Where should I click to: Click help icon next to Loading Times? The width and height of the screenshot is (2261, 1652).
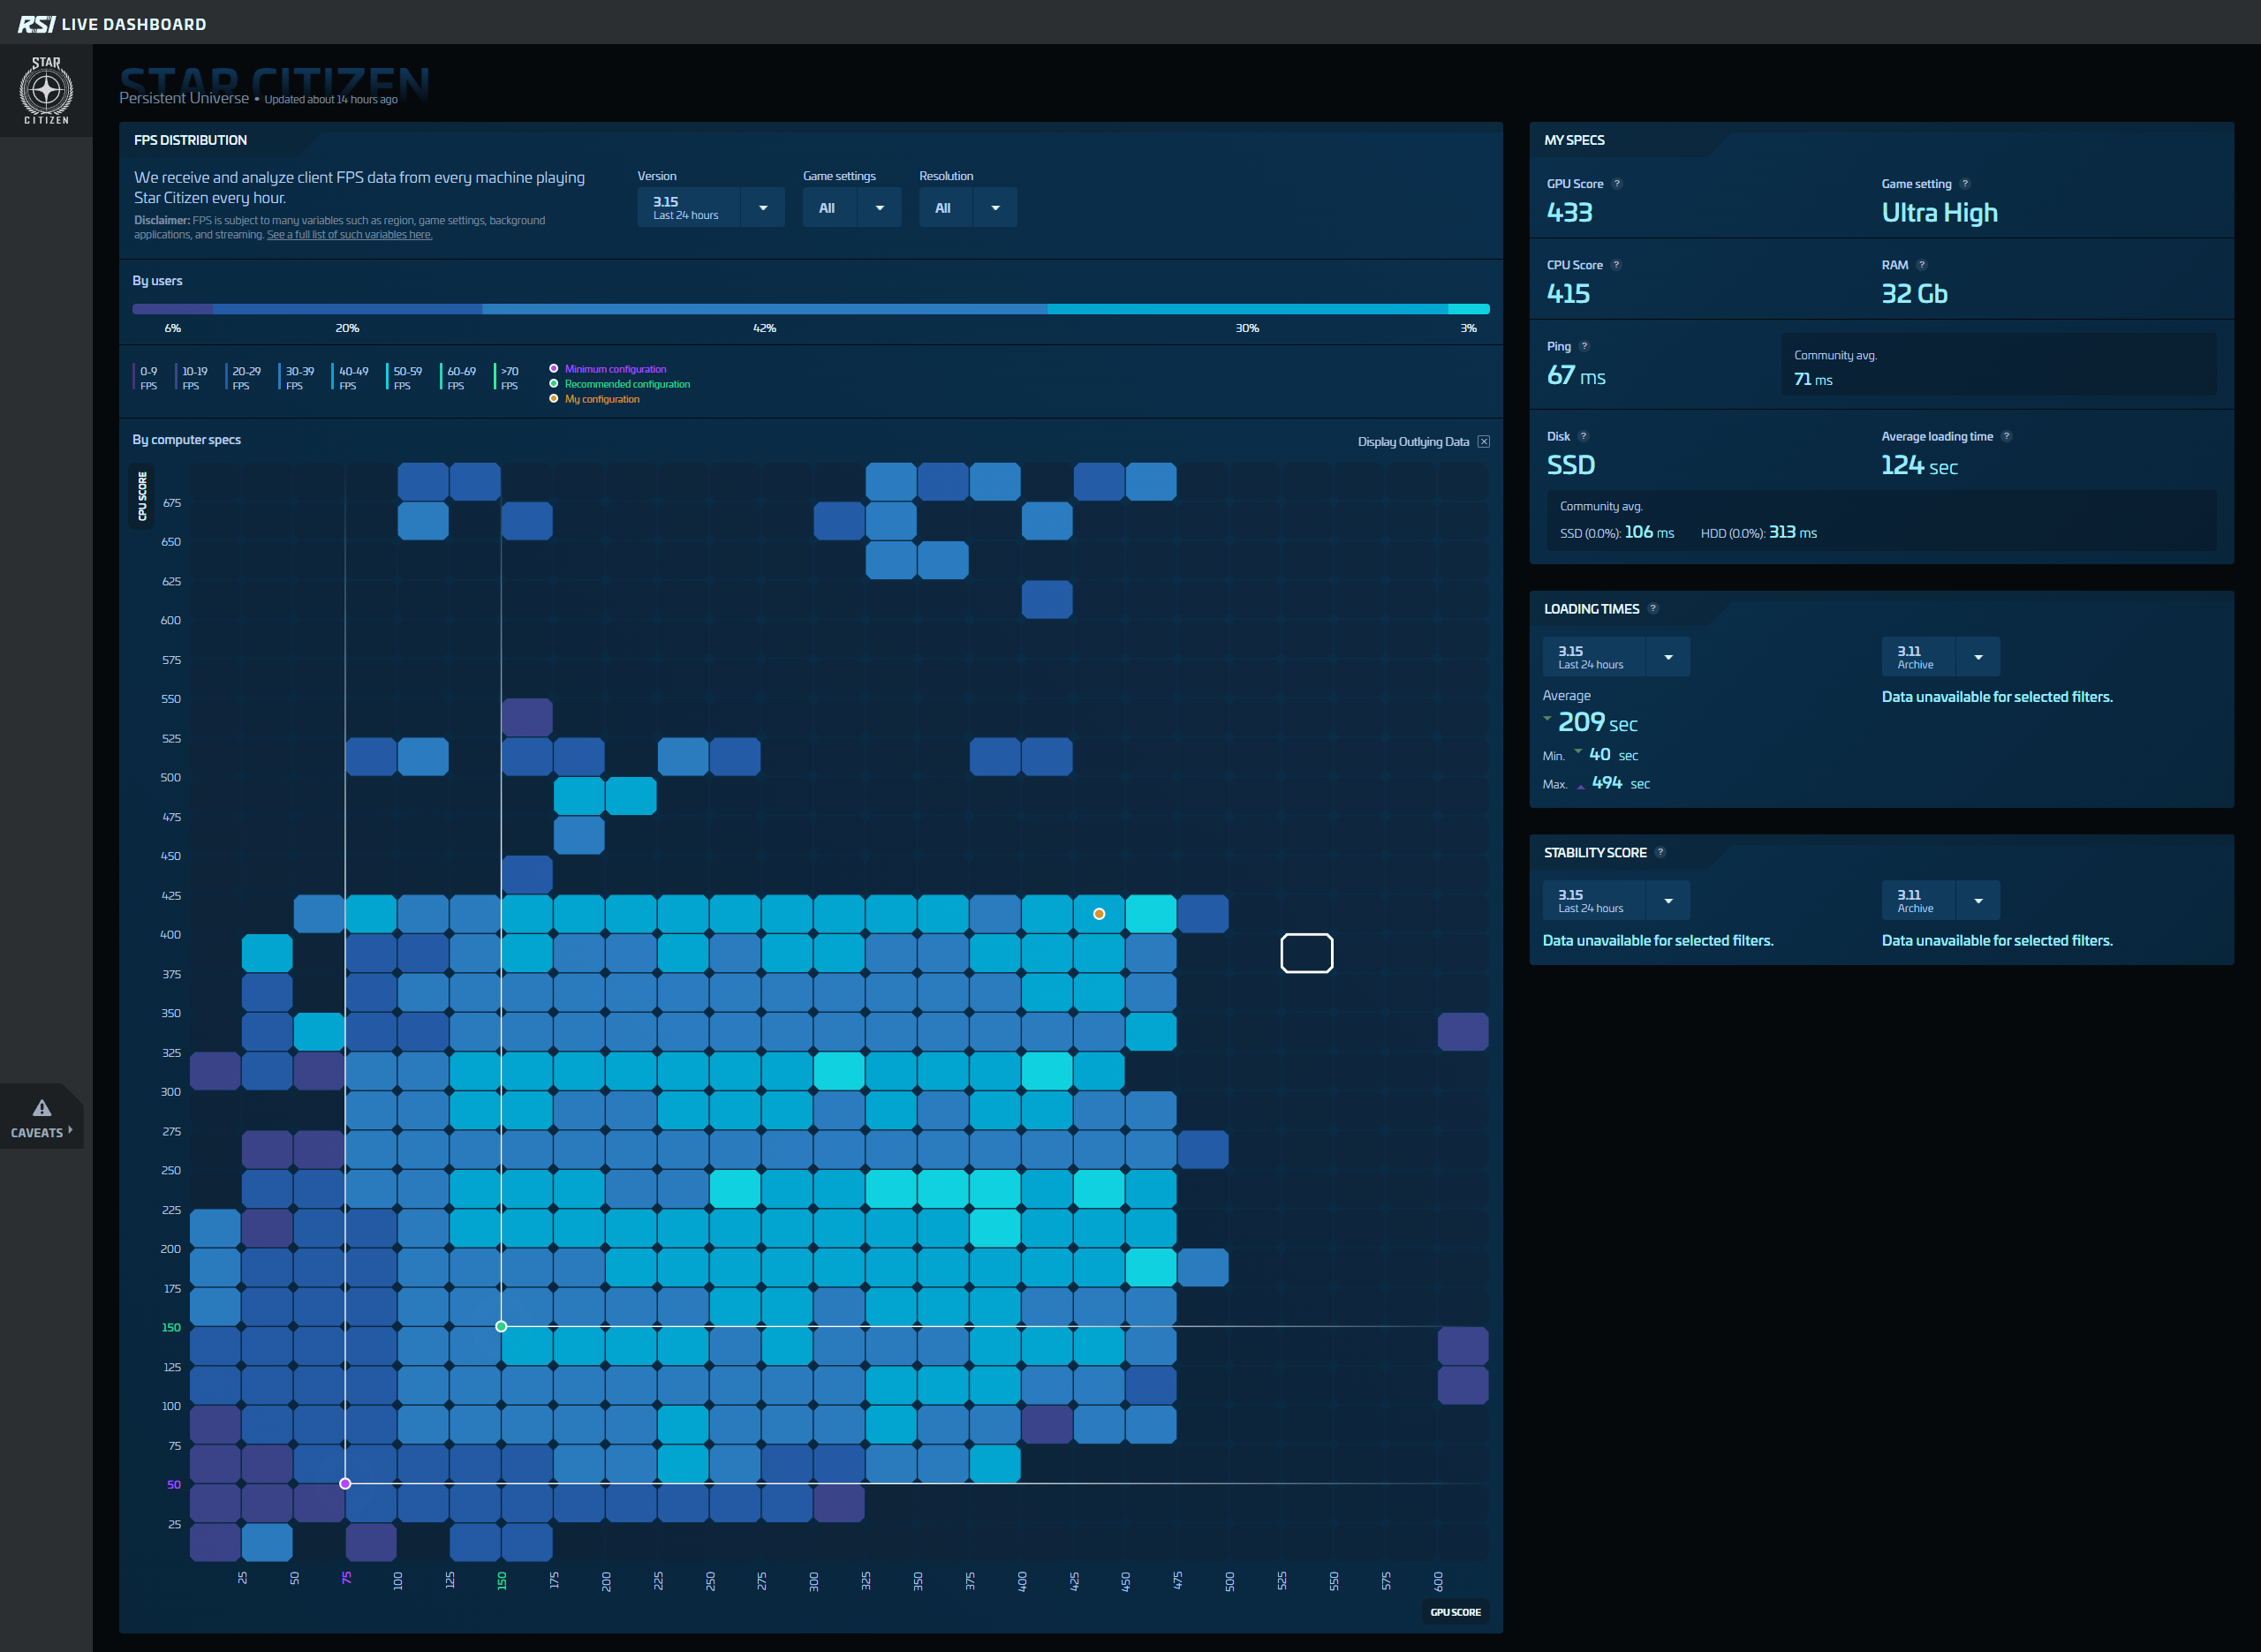click(1653, 608)
